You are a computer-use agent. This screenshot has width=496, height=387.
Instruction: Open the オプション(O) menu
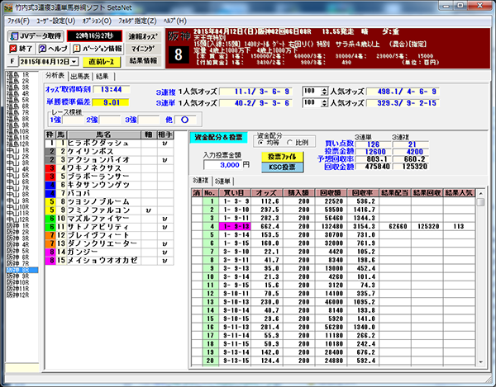pos(97,21)
